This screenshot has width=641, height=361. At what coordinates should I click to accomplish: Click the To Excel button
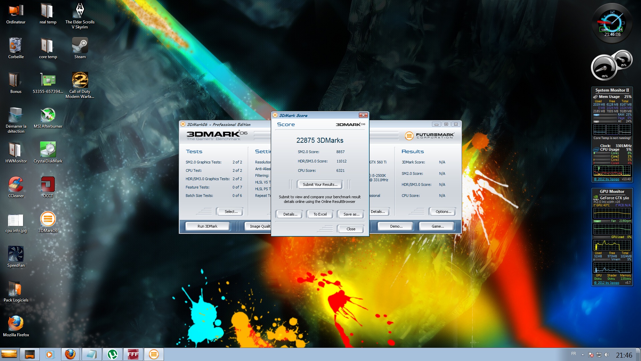[x=320, y=214]
